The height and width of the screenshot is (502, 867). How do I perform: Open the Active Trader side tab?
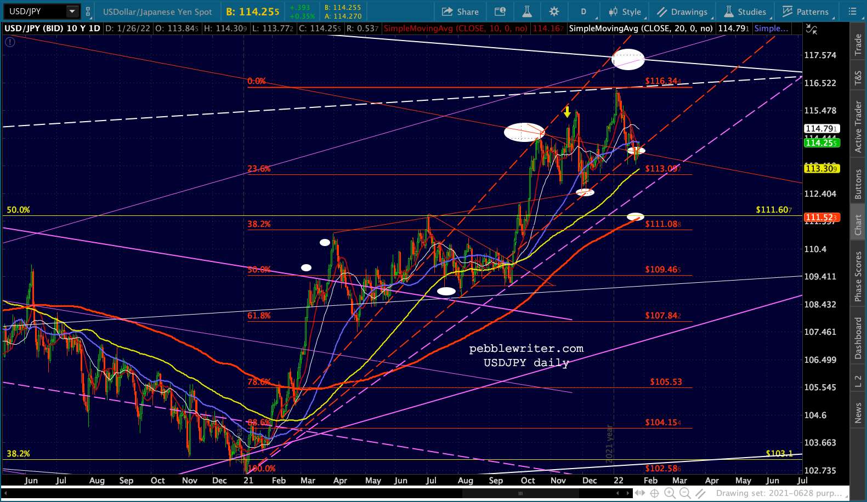tap(858, 127)
